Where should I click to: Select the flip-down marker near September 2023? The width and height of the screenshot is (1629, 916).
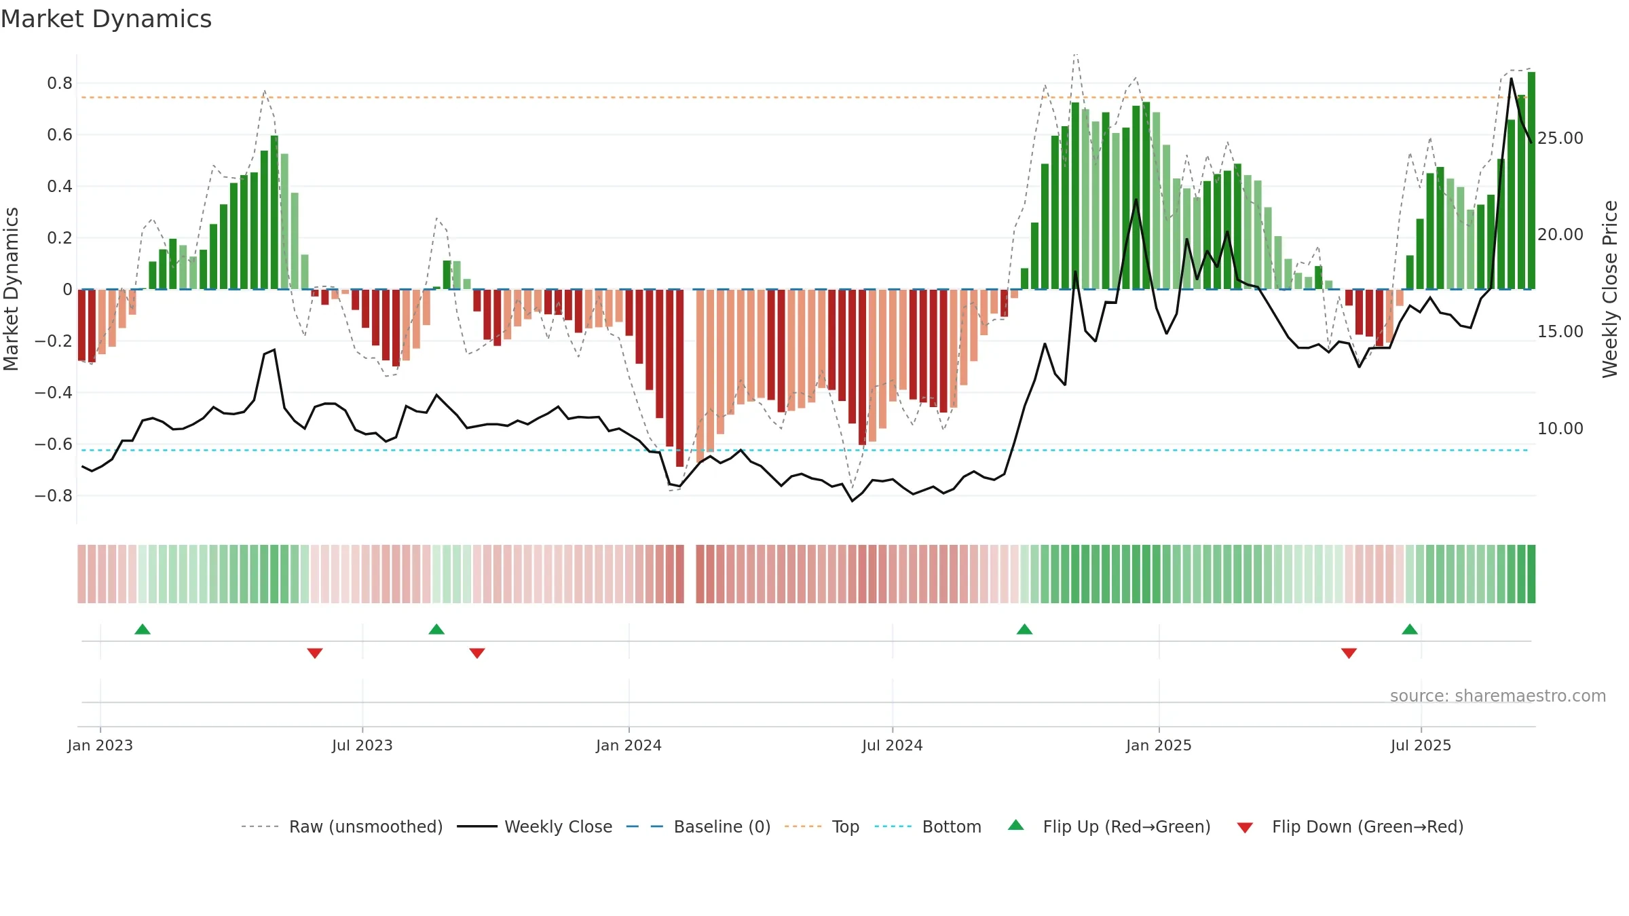coord(477,653)
